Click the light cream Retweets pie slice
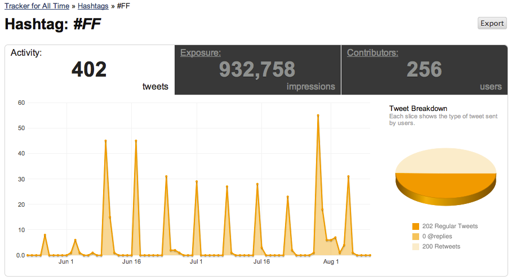 [x=445, y=161]
